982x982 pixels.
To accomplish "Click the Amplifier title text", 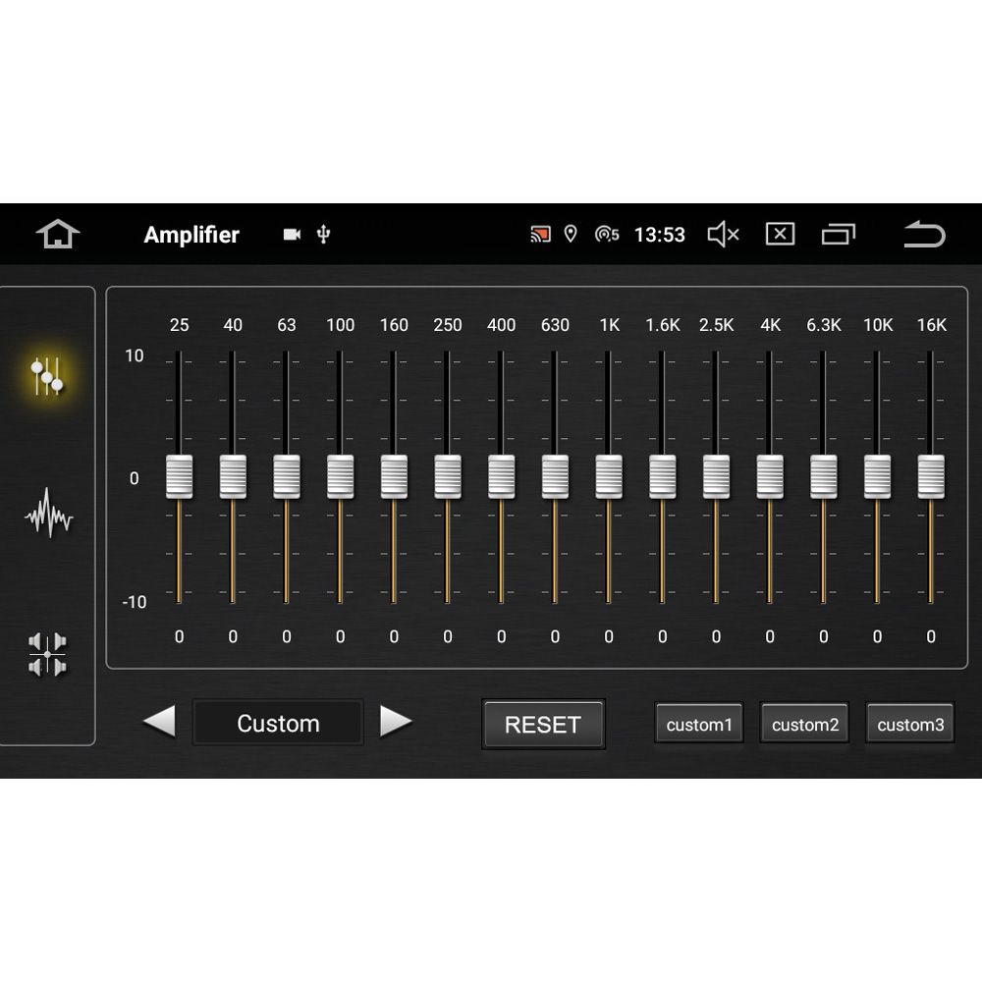I will point(191,235).
